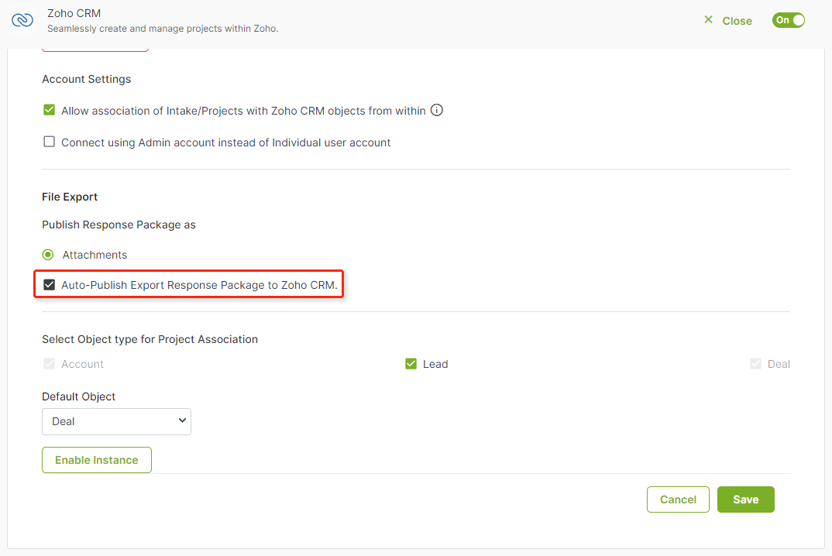Click the info icon beside Intake/Projects association
832x556 pixels.
437,111
